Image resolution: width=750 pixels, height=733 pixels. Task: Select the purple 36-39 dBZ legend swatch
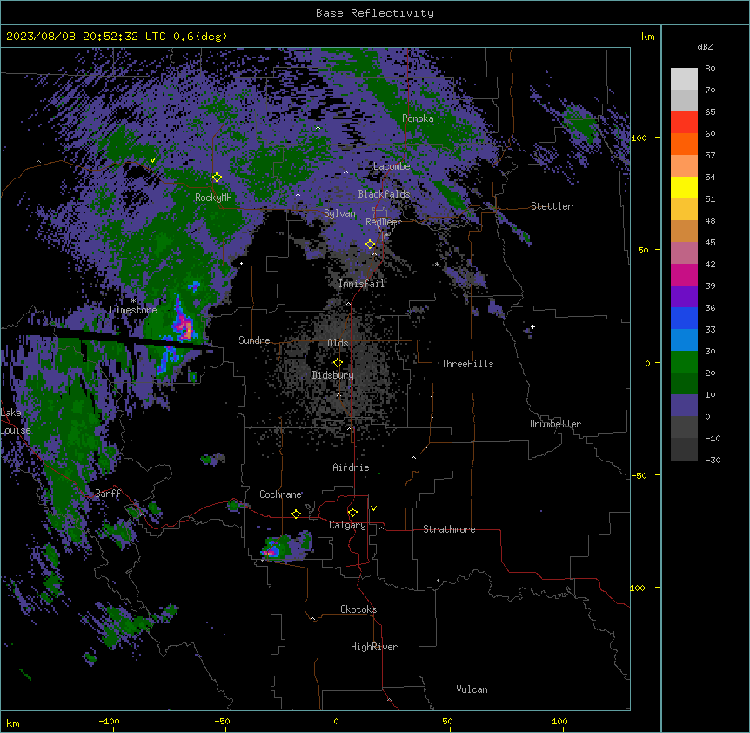pos(684,297)
